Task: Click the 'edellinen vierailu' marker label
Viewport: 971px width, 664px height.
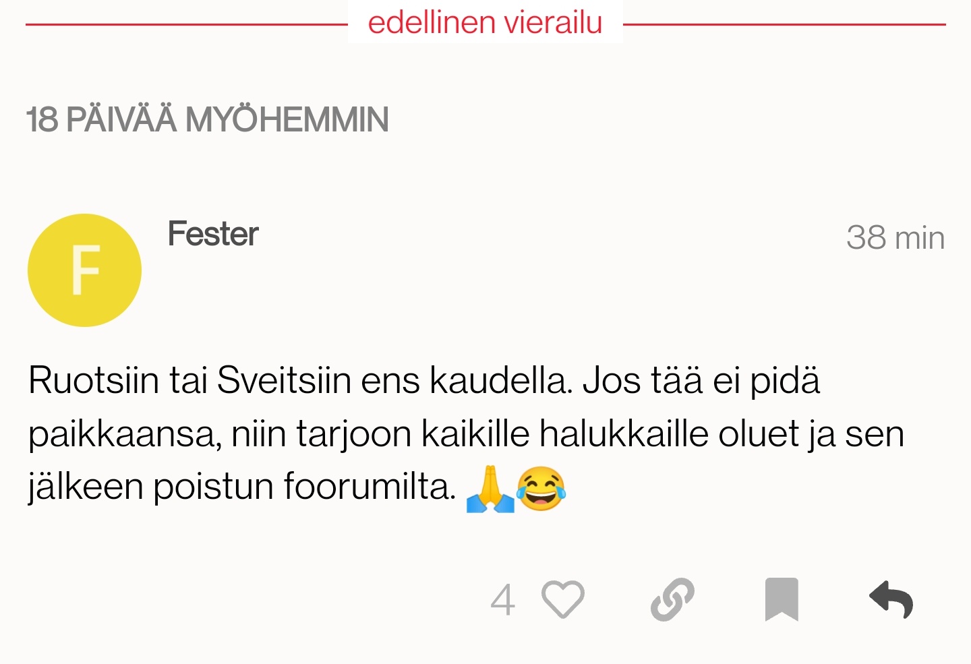Action: coord(485,22)
